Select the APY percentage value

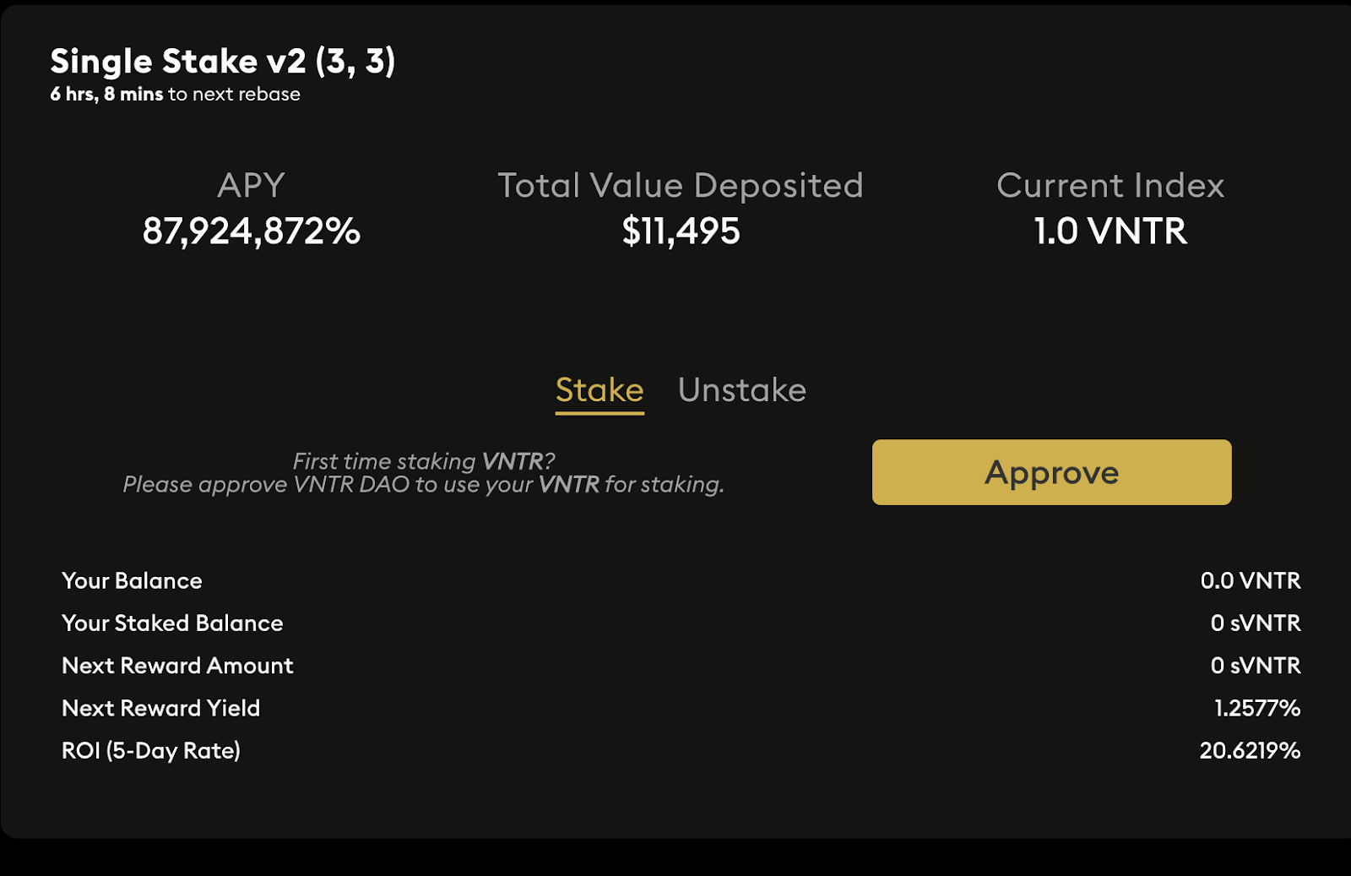coord(252,231)
